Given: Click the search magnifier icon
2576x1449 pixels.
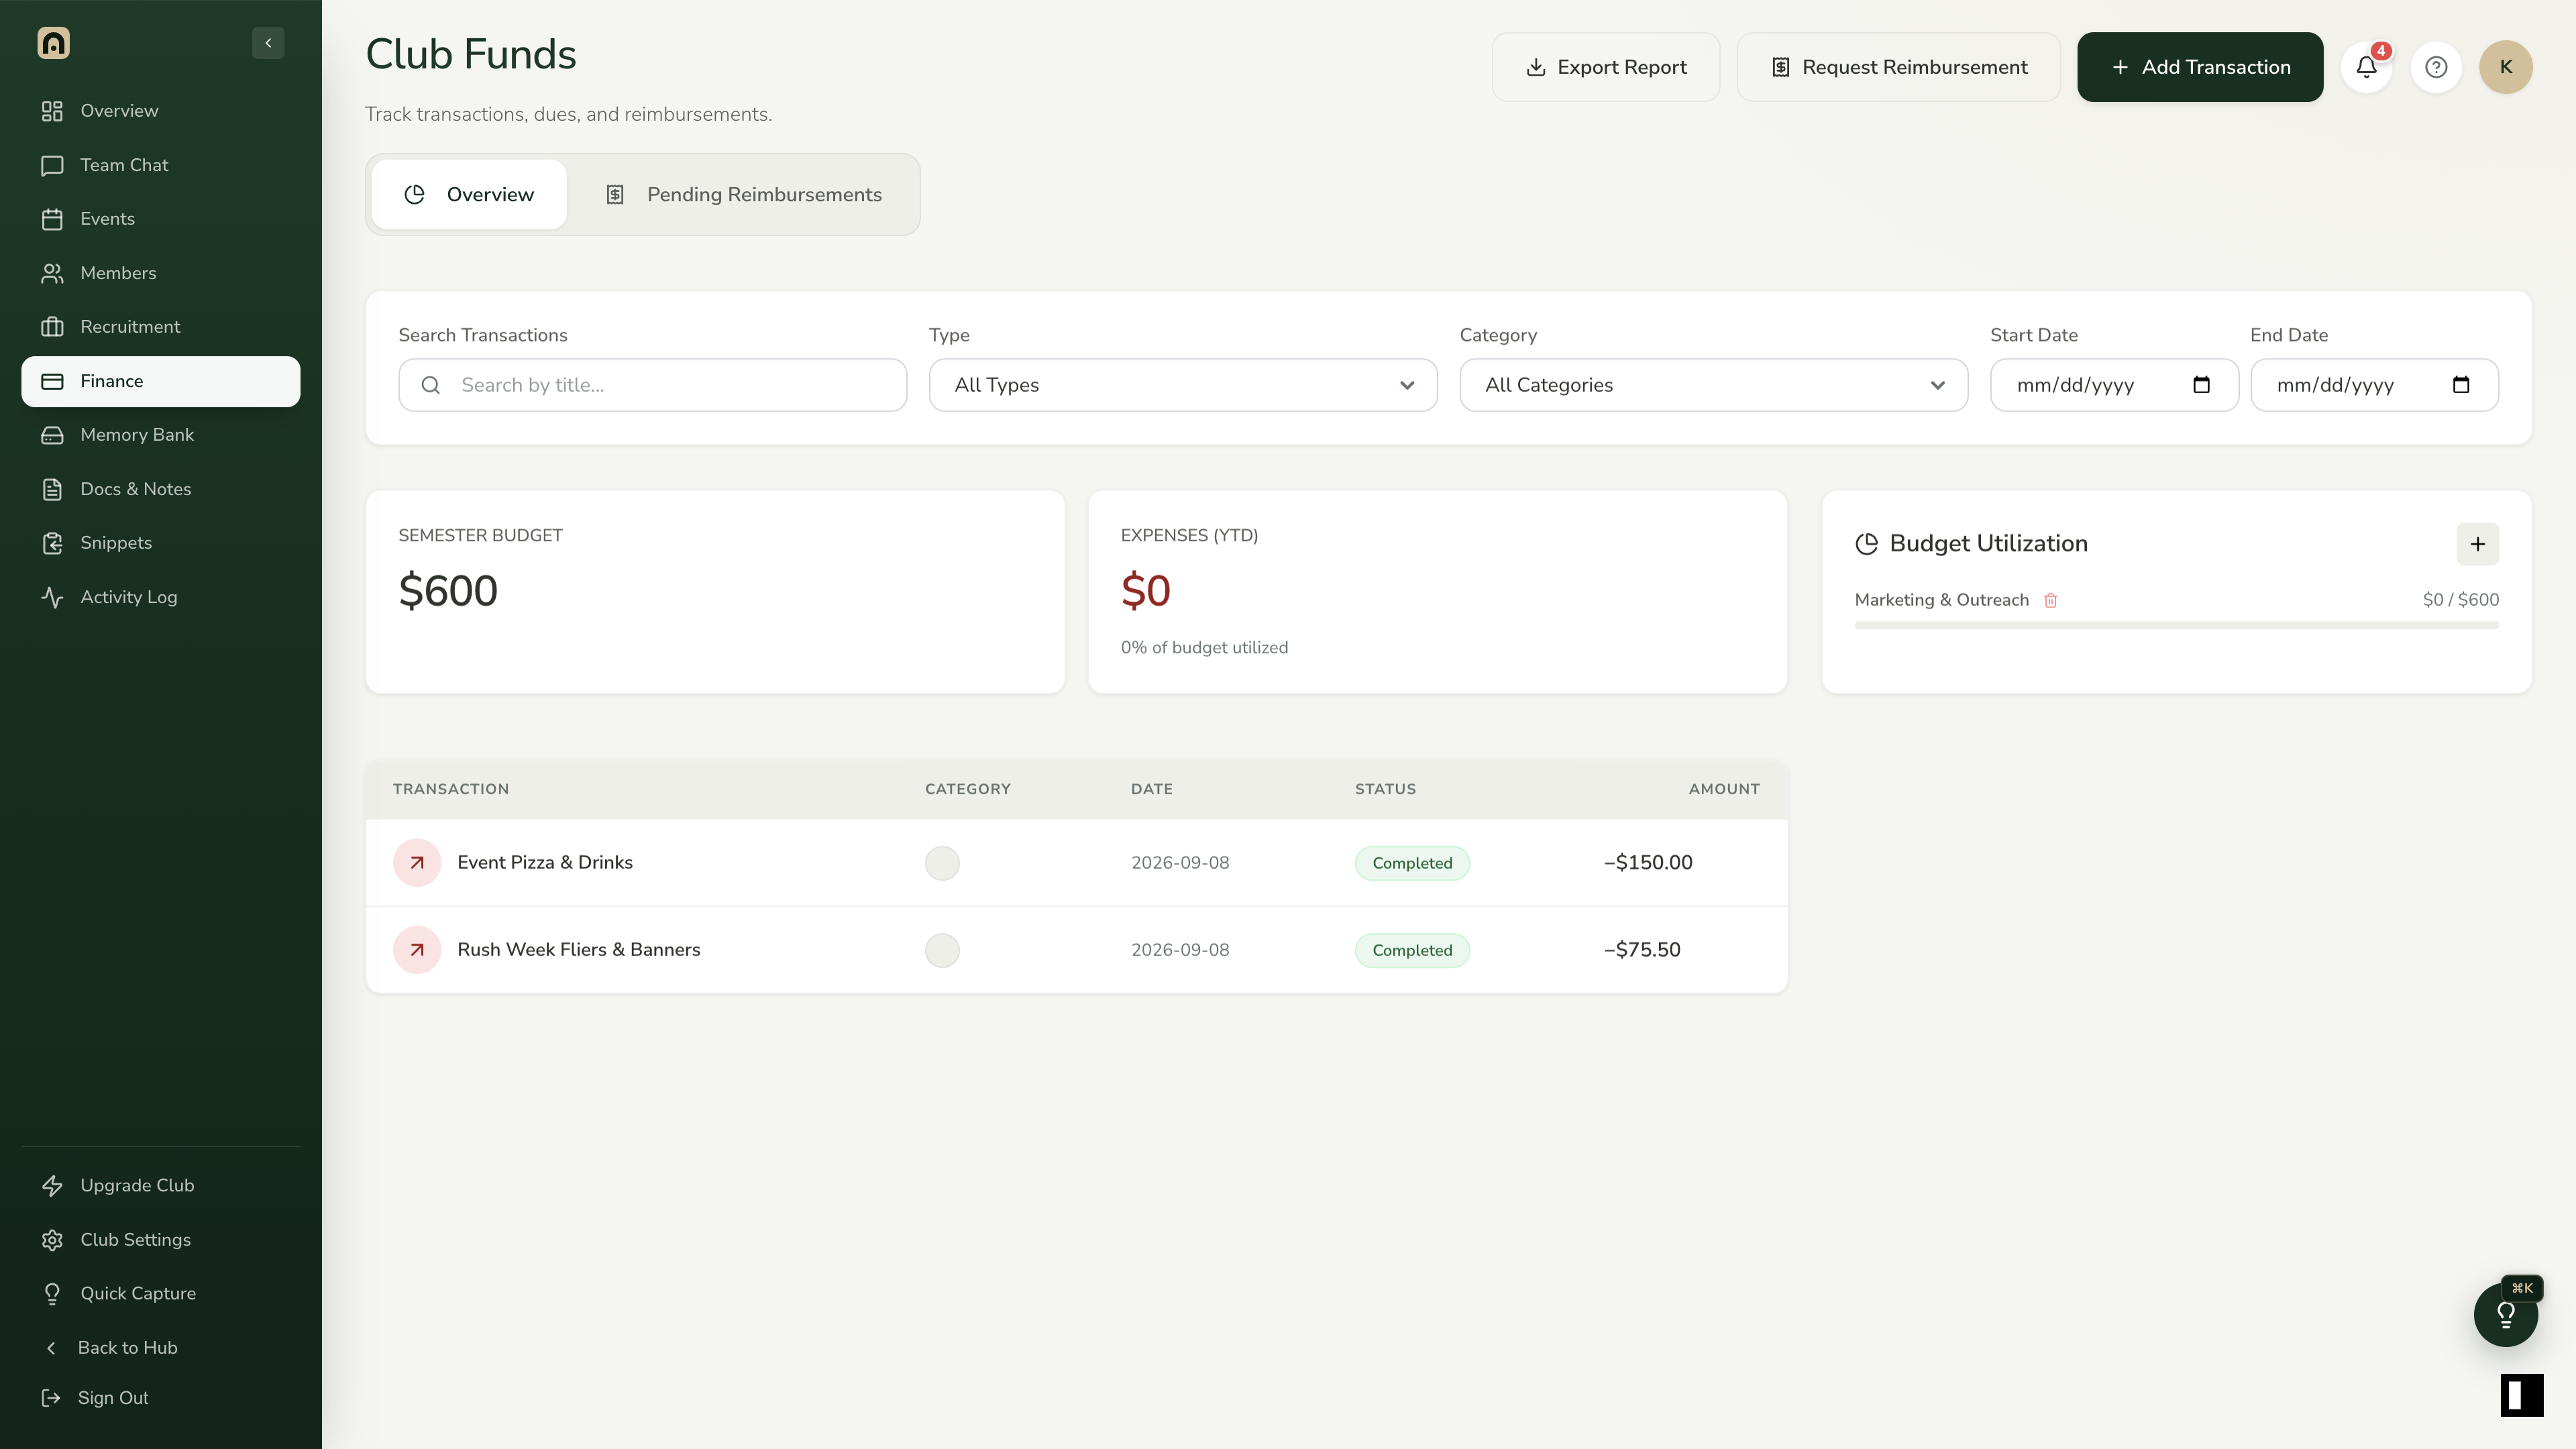Looking at the screenshot, I should click(431, 385).
